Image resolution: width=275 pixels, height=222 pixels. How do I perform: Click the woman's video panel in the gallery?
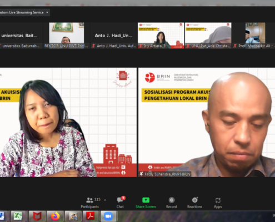[68, 122]
